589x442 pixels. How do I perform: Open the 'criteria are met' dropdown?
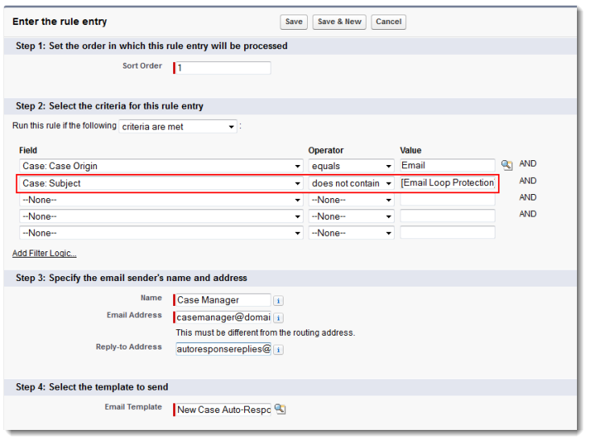click(178, 127)
